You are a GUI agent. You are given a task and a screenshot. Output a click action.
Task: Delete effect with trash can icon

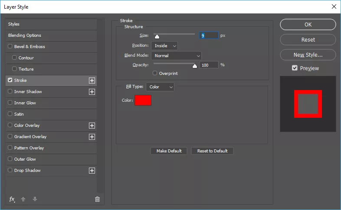click(x=98, y=199)
